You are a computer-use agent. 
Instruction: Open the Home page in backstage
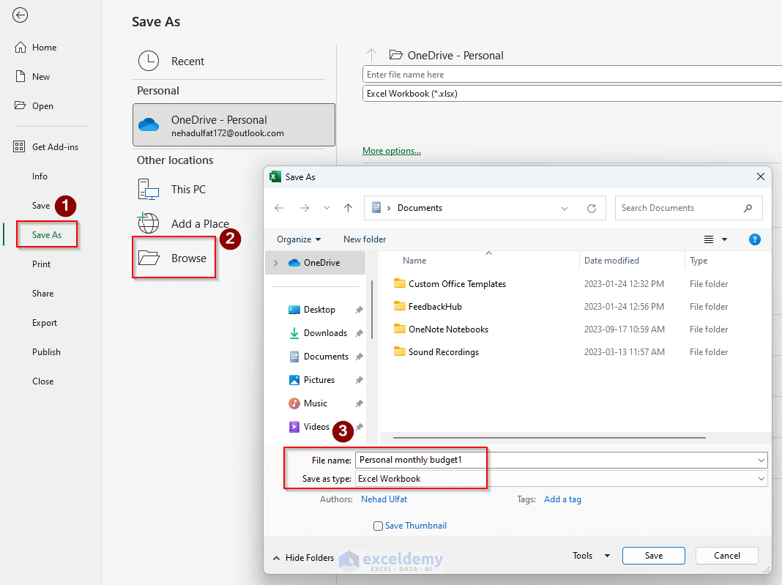pyautogui.click(x=35, y=48)
